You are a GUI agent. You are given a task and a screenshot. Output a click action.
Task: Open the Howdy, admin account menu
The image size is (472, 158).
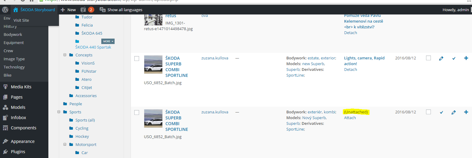click(456, 10)
